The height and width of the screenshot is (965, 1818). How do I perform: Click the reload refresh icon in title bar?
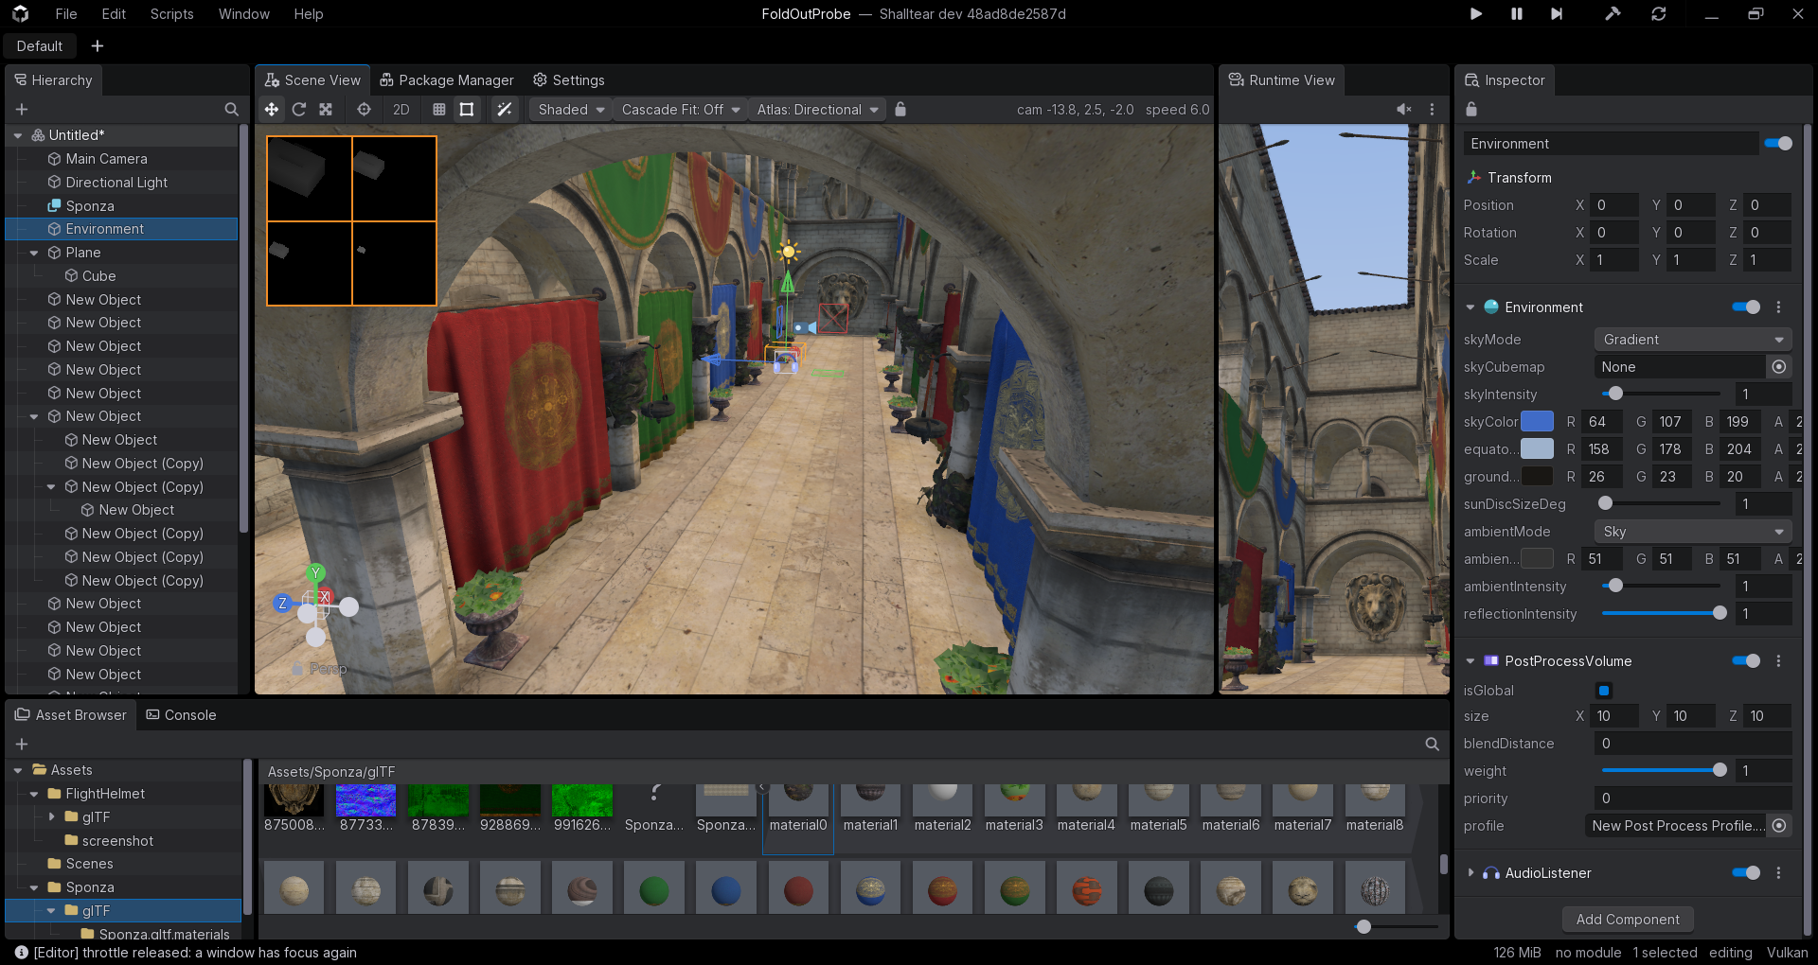1659,14
